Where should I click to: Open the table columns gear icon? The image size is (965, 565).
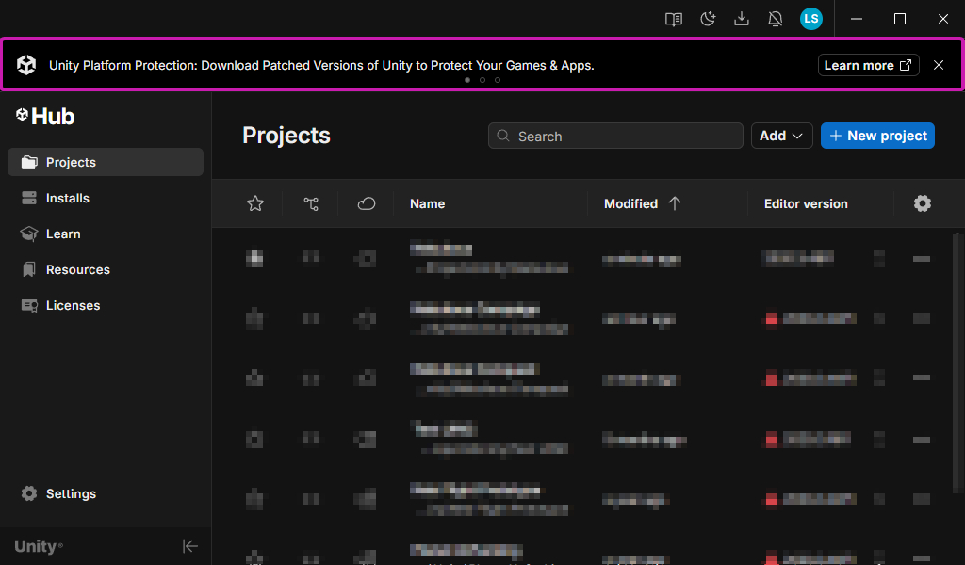(x=923, y=203)
